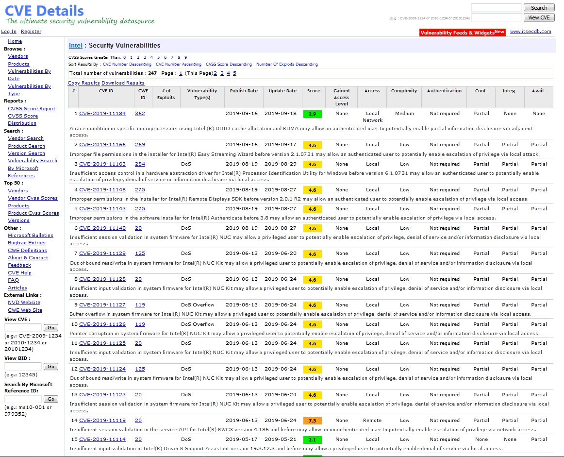The height and width of the screenshot is (457, 564).
Task: Focus Microsoft Reference ID input field
Action: [23, 399]
